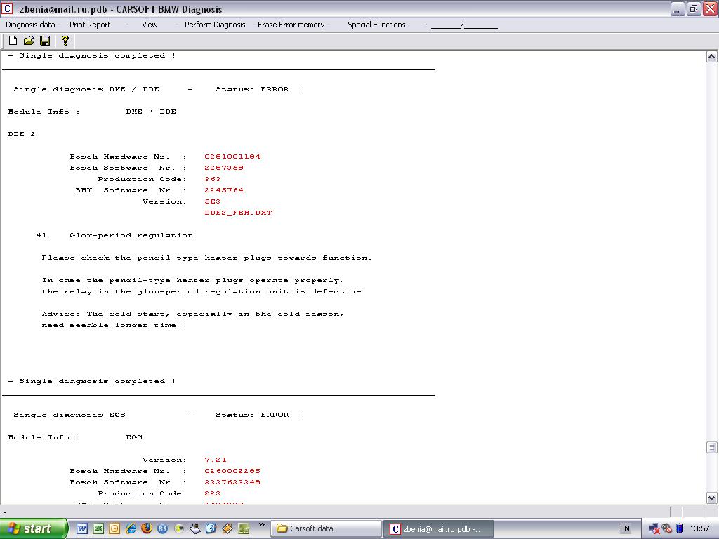The height and width of the screenshot is (539, 719).
Task: Click the system clock showing 13:57
Action: (x=699, y=528)
